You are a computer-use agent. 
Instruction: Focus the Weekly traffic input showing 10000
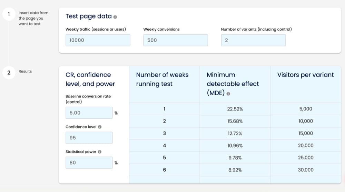[98, 40]
